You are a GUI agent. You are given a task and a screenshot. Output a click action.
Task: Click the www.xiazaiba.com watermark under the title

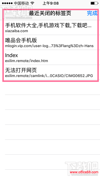19,18
